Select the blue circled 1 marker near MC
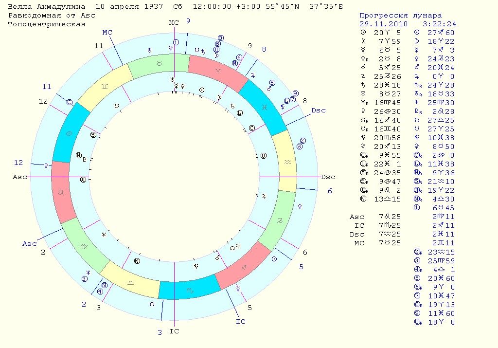The width and height of the screenshot is (498, 348). (x=176, y=42)
